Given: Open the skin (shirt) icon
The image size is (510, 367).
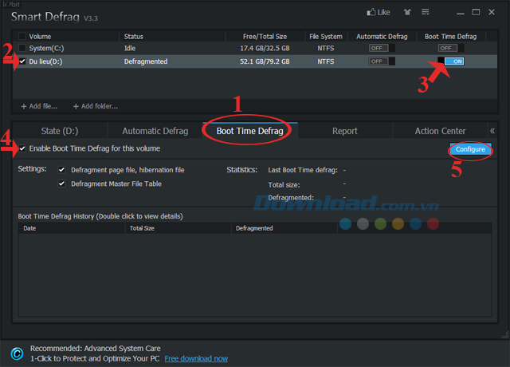Looking at the screenshot, I should (x=407, y=12).
